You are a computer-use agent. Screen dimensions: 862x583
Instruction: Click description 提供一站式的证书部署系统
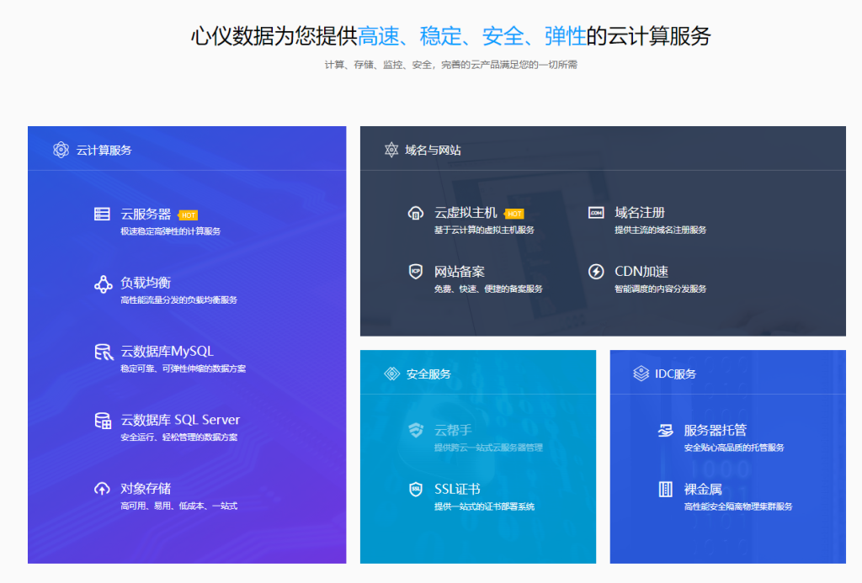point(484,506)
